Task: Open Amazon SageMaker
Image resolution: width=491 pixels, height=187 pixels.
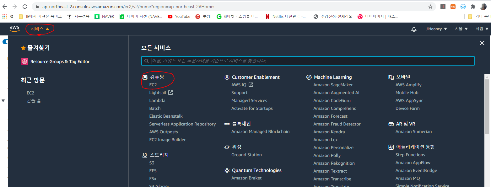Action: click(x=333, y=85)
